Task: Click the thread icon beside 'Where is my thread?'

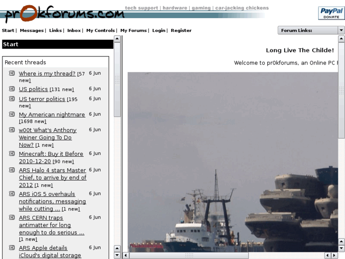Action: point(12,73)
